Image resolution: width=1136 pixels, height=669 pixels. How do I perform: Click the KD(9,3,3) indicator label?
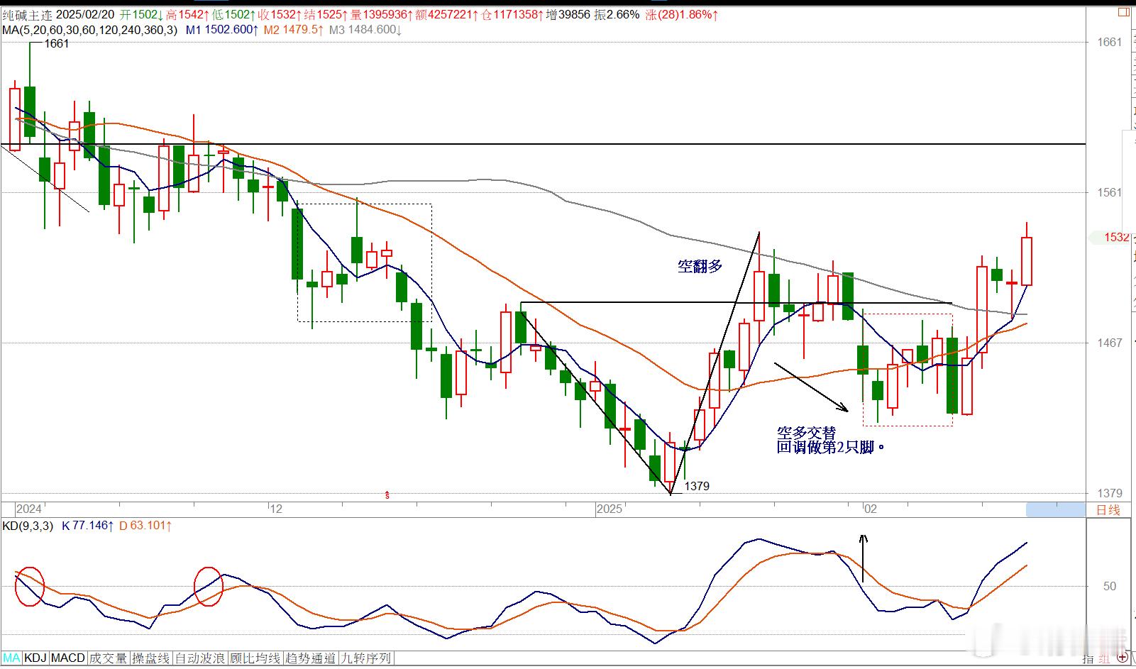(28, 526)
